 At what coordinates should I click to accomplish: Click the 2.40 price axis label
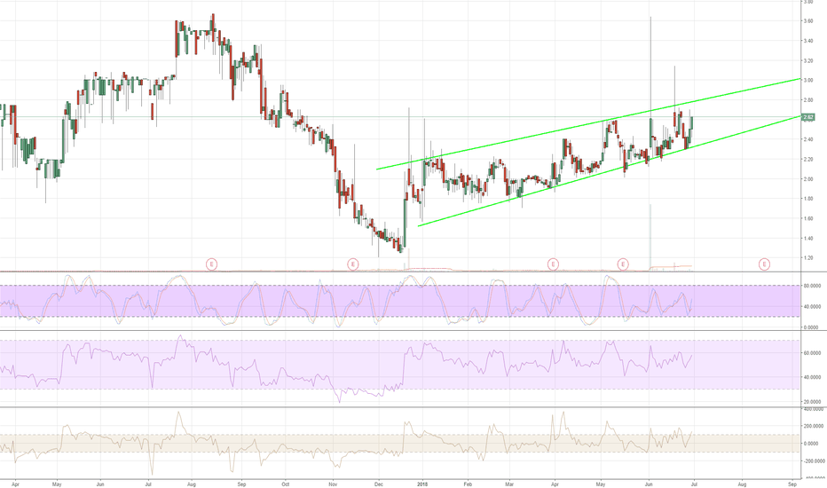tap(808, 139)
